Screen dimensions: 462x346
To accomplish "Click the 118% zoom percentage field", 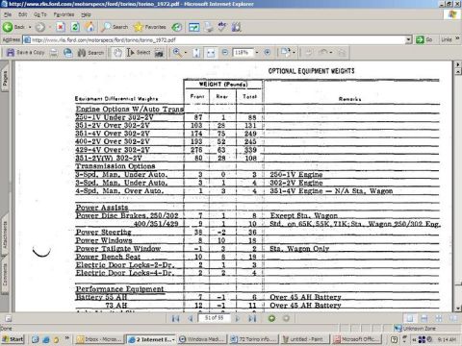I will click(x=243, y=53).
